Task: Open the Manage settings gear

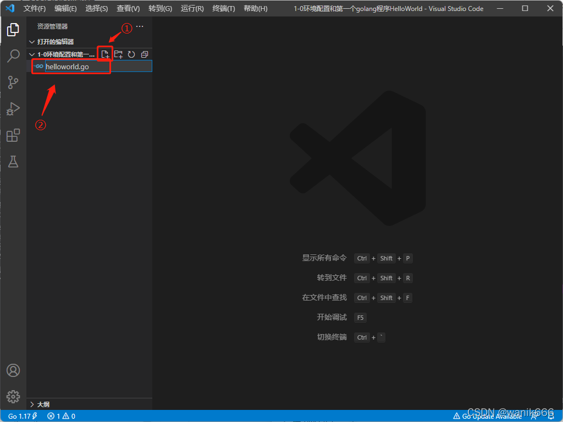Action: [x=13, y=397]
